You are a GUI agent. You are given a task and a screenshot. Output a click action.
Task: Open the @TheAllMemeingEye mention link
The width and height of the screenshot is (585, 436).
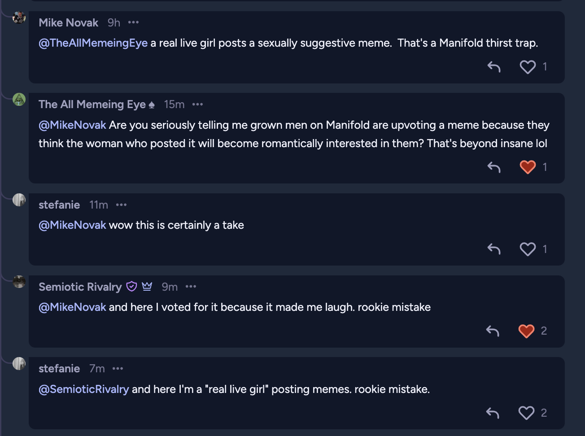coord(93,43)
